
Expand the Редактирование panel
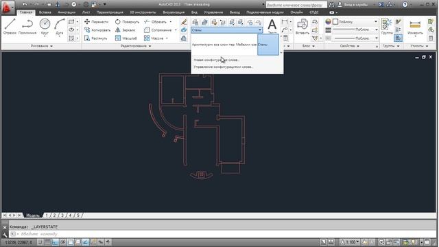[x=136, y=46]
